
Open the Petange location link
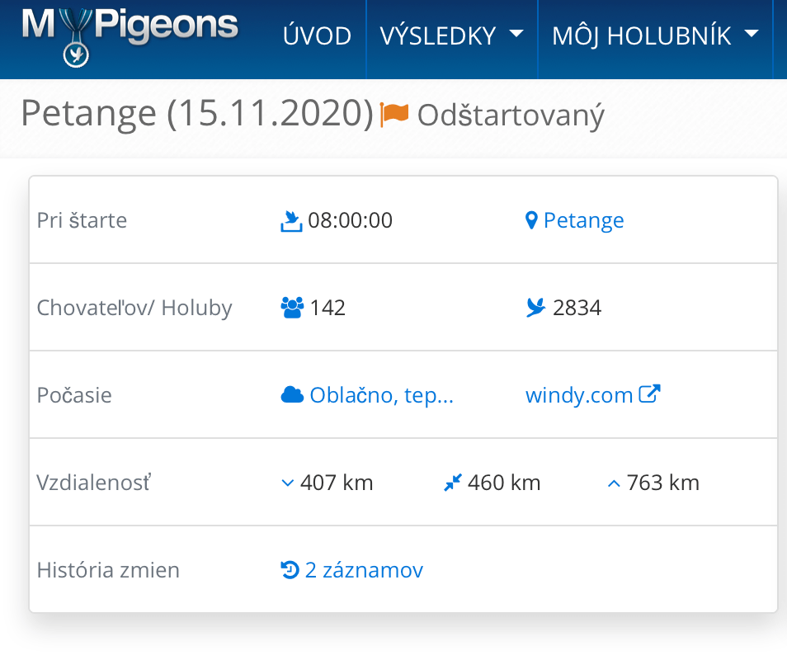coord(584,220)
